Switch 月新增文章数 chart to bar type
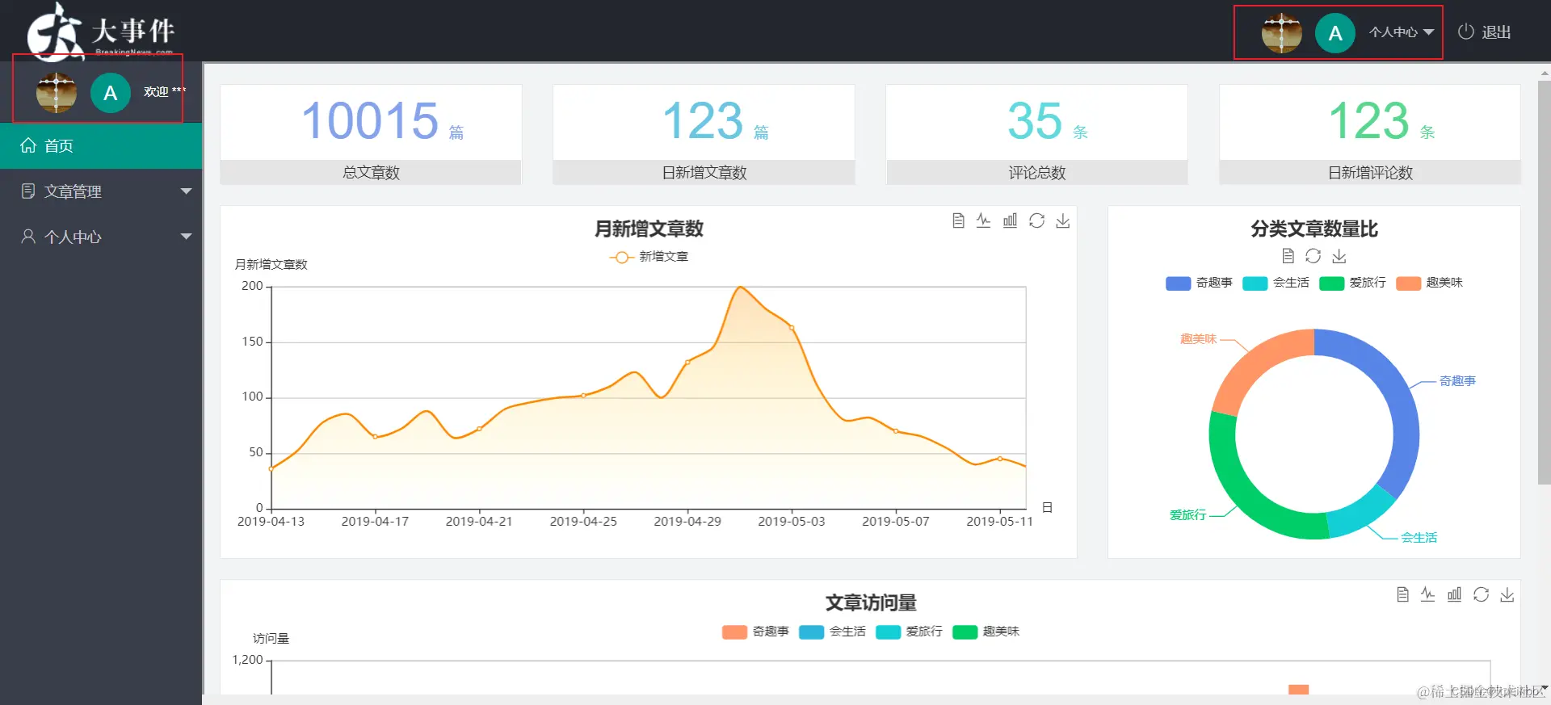The height and width of the screenshot is (705, 1551). click(1010, 220)
